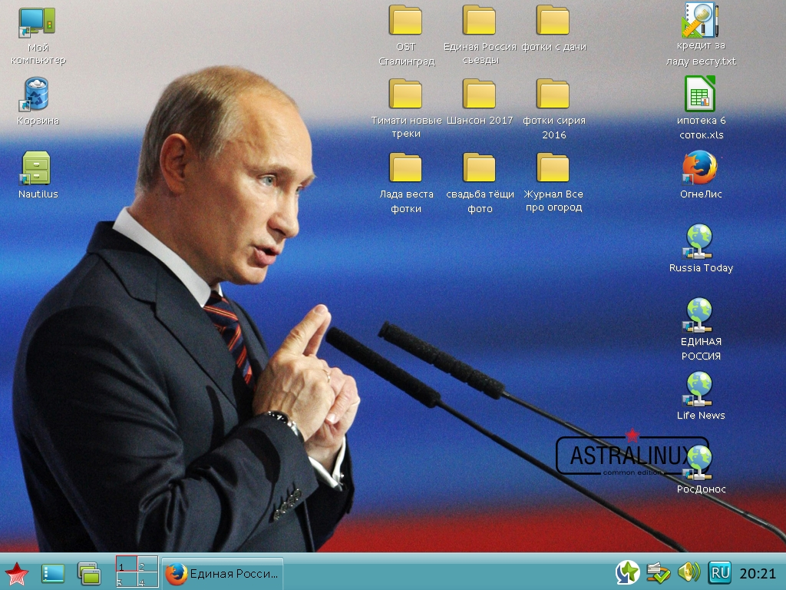The width and height of the screenshot is (786, 590).
Task: Click the 20:21 clock
Action: click(x=757, y=573)
